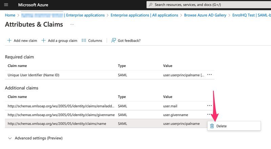Choose Delete from the context menu
This screenshot has width=271, height=149.
[x=234, y=126]
